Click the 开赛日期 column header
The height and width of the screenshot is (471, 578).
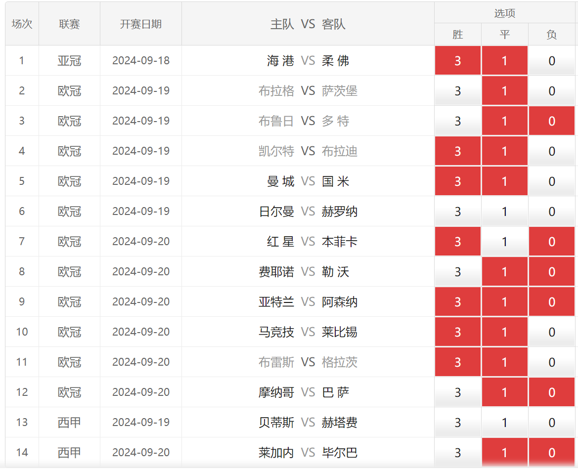coord(141,24)
